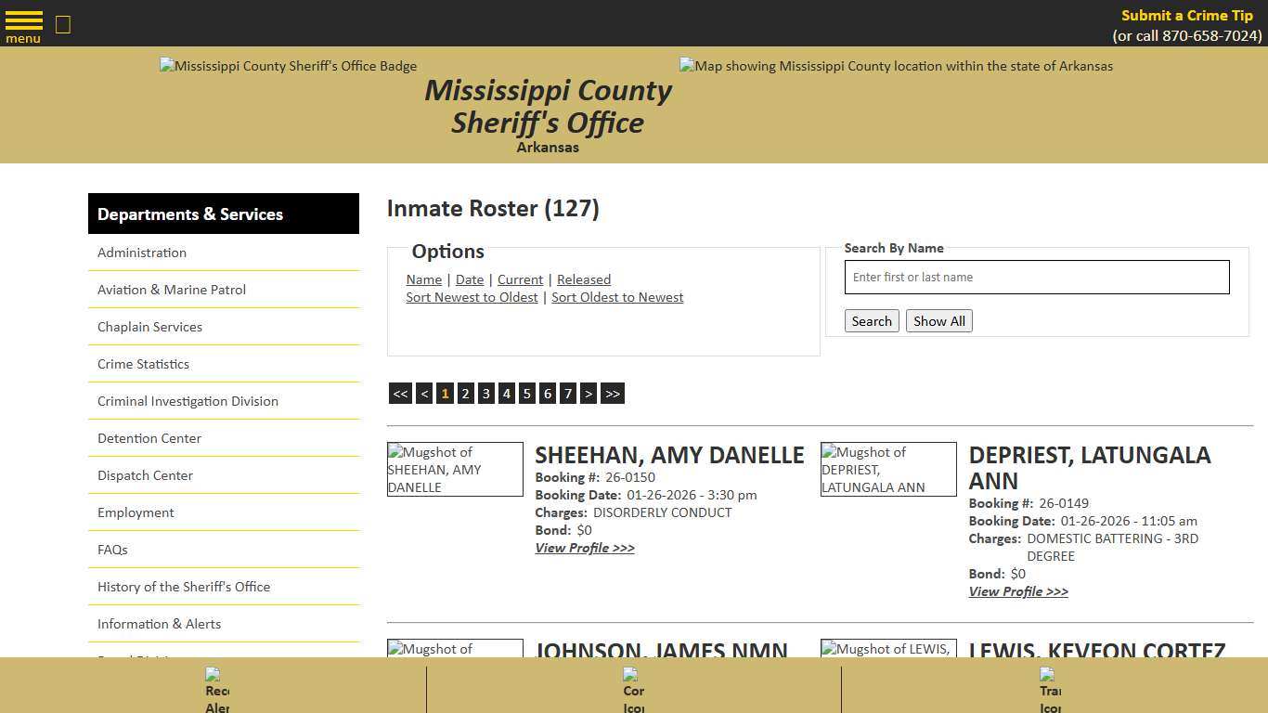
Task: Toggle the square icon beside the menu button
Action: coord(62,25)
